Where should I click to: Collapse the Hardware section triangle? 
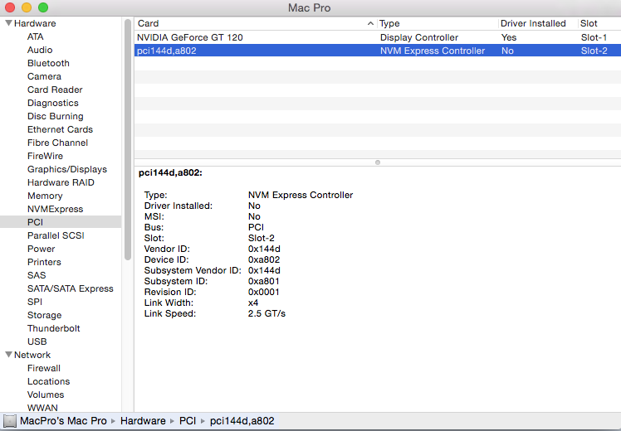coord(8,23)
